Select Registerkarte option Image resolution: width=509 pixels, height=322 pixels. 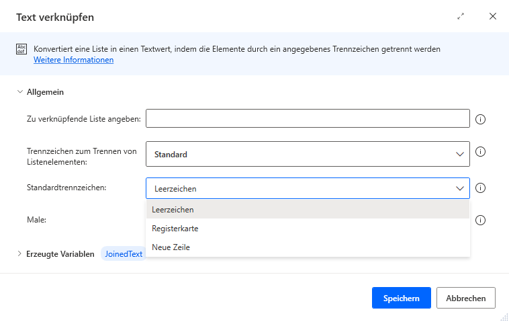(308, 229)
